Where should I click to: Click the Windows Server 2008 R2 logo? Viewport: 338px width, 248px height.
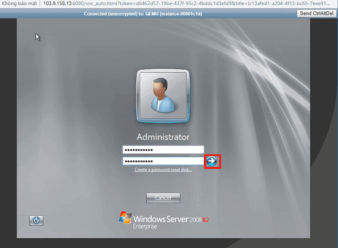click(164, 220)
